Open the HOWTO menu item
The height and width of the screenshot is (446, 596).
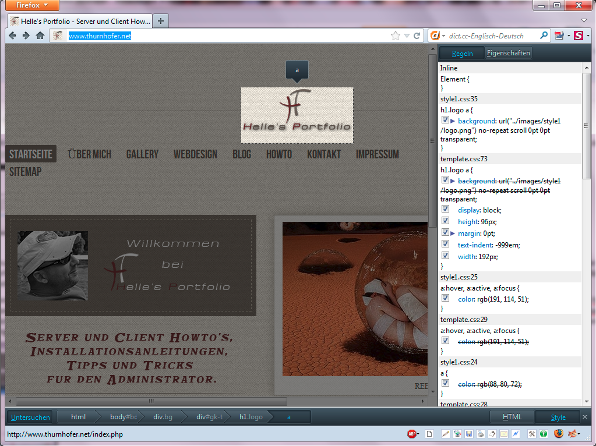[279, 154]
